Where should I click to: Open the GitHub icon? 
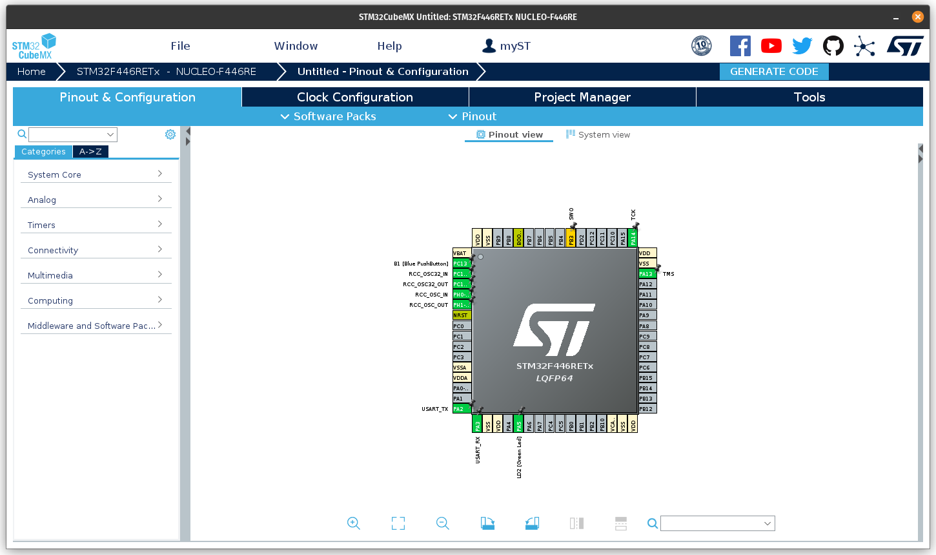click(x=833, y=46)
